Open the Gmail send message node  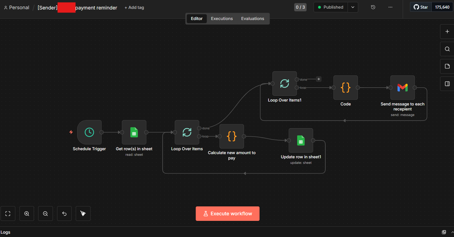pos(402,88)
